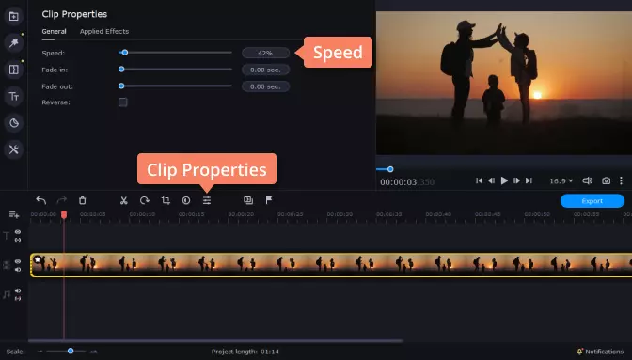Jump to the clip start

pos(479,180)
